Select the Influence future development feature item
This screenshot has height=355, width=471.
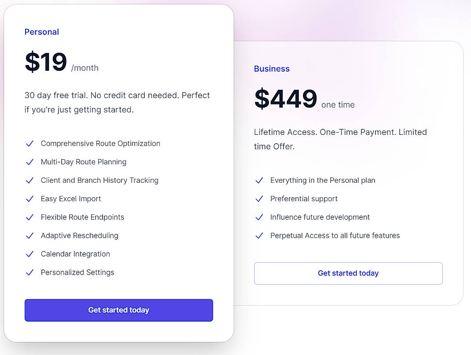point(320,217)
